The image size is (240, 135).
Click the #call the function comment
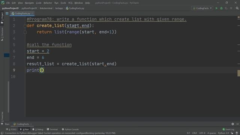pyautogui.click(x=49, y=45)
